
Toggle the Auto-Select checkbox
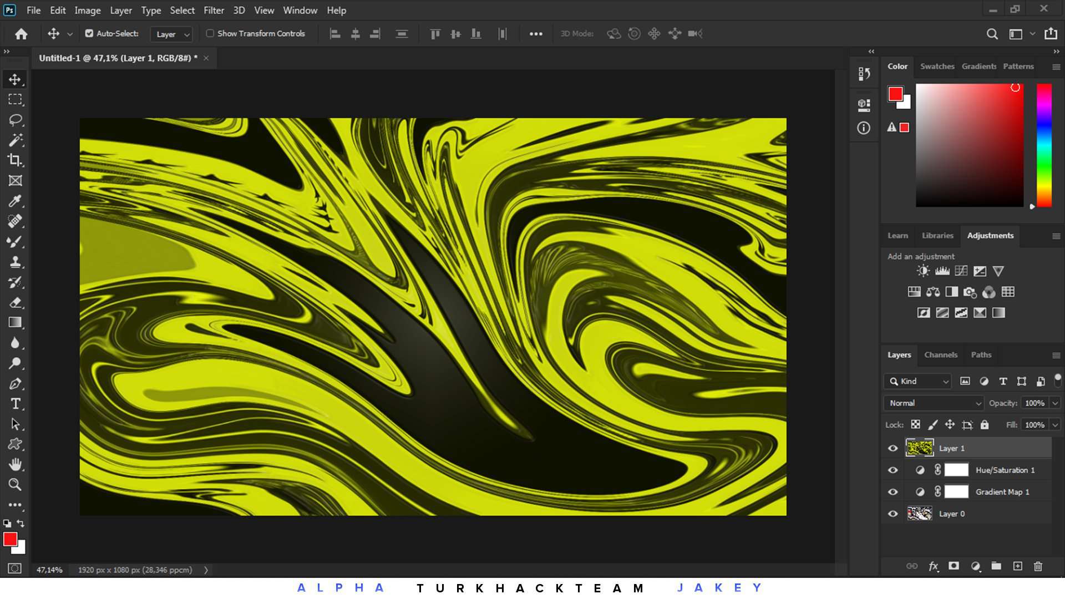89,33
